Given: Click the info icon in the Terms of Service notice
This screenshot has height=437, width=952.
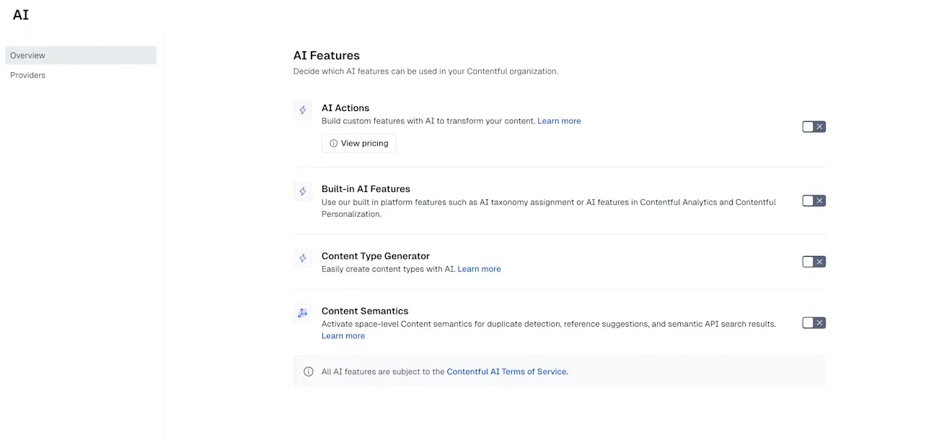Looking at the screenshot, I should 309,372.
